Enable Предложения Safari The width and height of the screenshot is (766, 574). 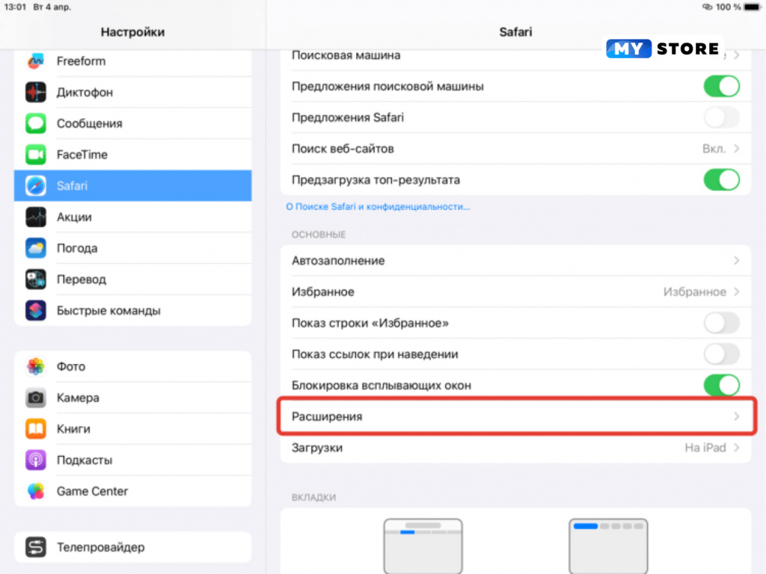(720, 117)
